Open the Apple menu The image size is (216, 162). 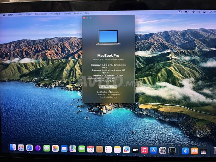(4, 15)
